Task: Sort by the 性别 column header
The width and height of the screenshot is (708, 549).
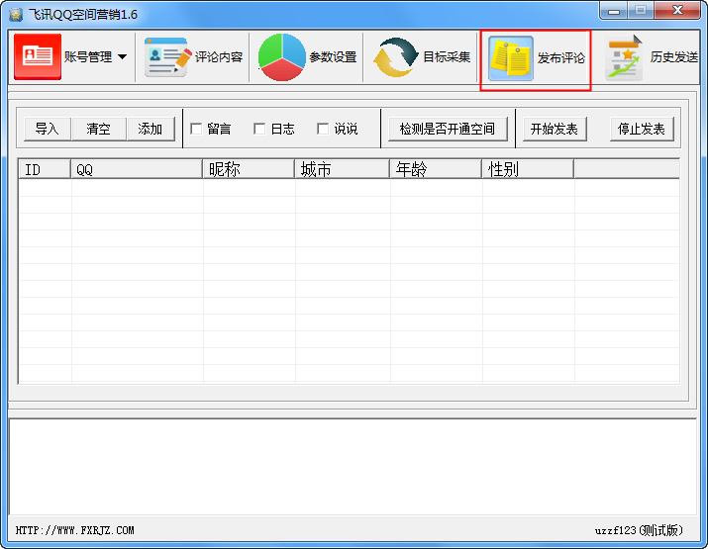Action: (528, 169)
